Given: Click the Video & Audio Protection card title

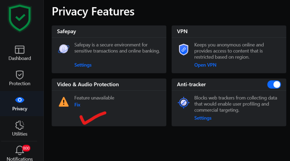Looking at the screenshot, I should coord(88,85).
